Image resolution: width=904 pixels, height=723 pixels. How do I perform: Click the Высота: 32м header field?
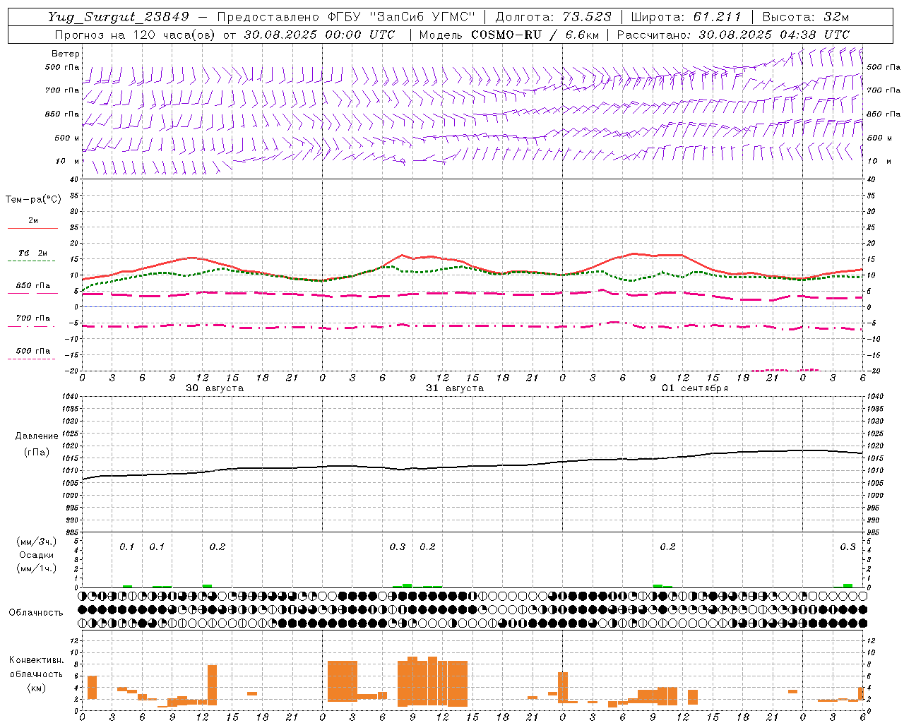[x=806, y=18]
